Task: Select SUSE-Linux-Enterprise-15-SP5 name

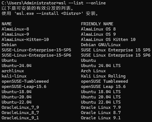Action: (x=36, y=50)
